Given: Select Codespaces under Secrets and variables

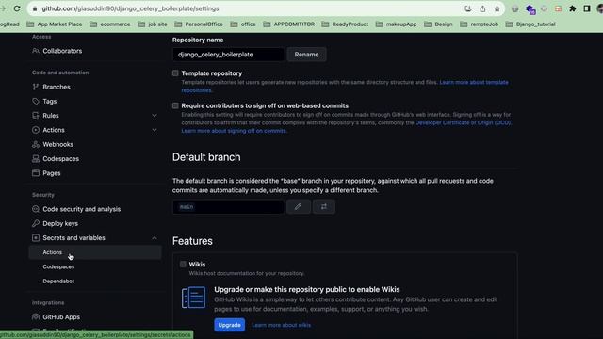Looking at the screenshot, I should [58, 266].
